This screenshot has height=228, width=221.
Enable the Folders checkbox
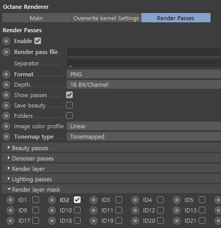coord(69,116)
